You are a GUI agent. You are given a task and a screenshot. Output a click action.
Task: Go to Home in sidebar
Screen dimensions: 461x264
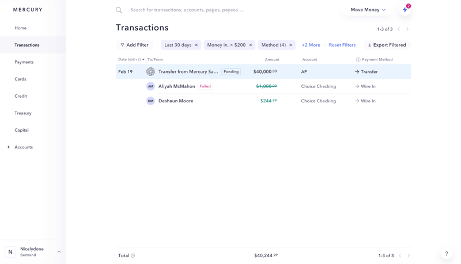tap(21, 28)
